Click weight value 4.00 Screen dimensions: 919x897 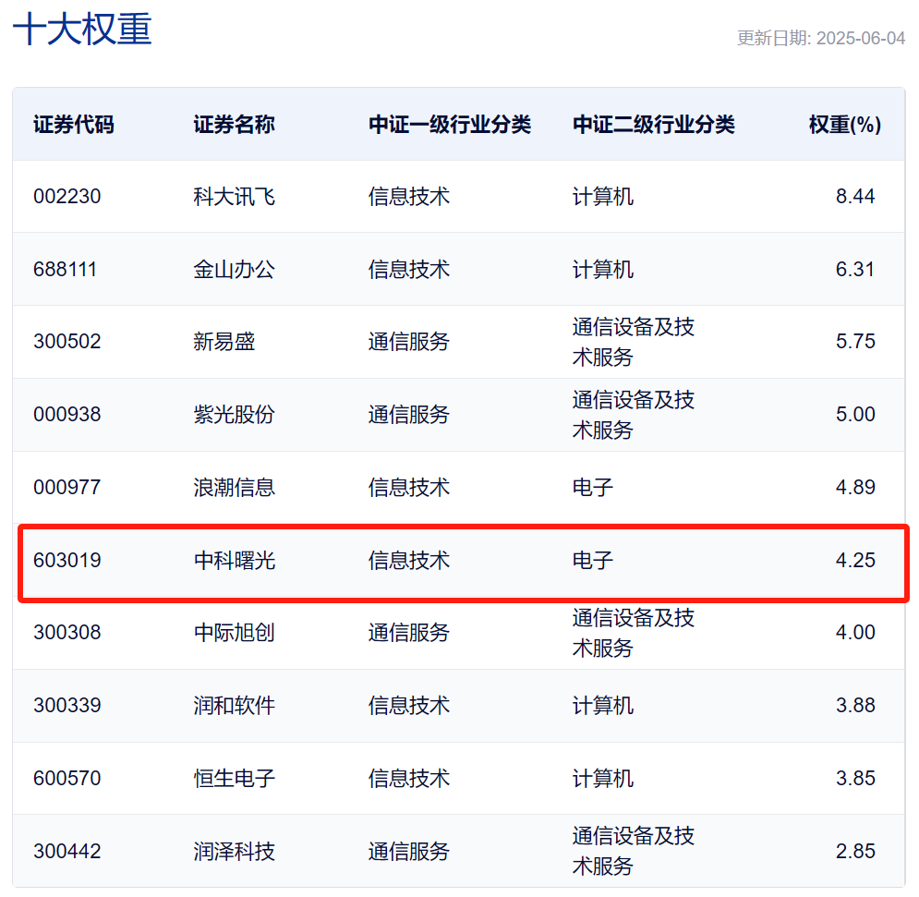[x=855, y=633]
